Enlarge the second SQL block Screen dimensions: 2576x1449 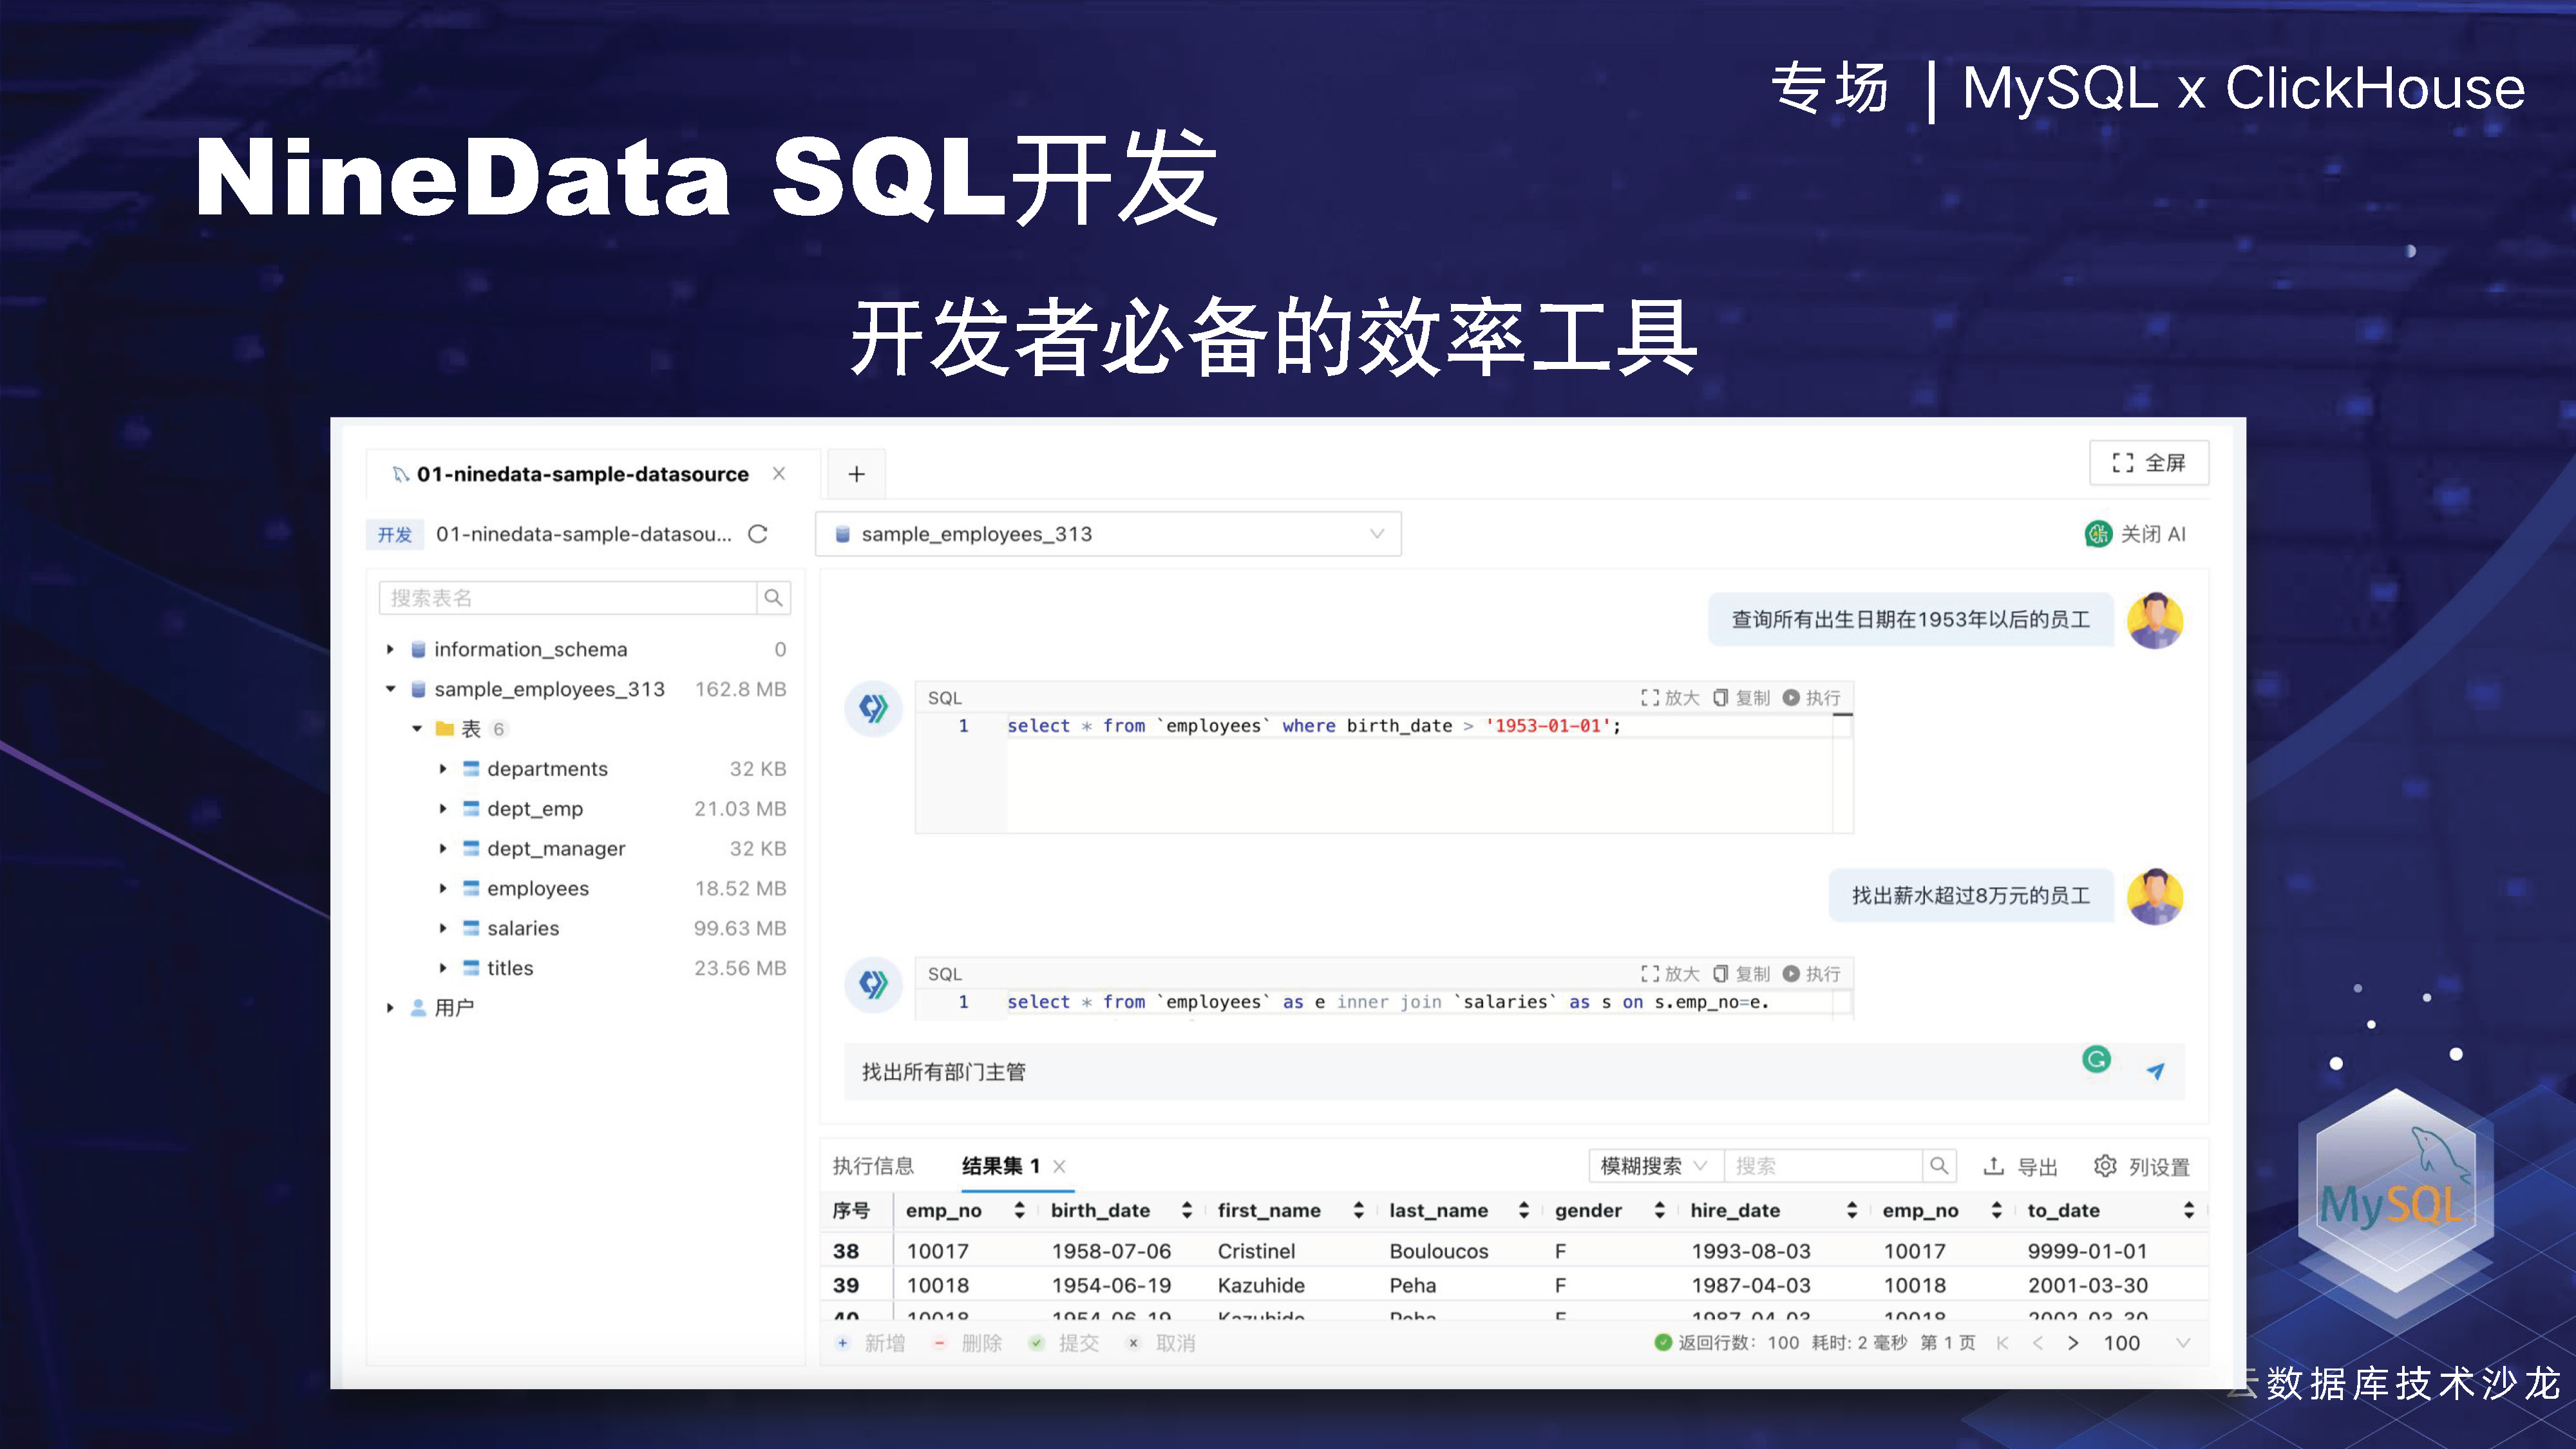[1669, 974]
